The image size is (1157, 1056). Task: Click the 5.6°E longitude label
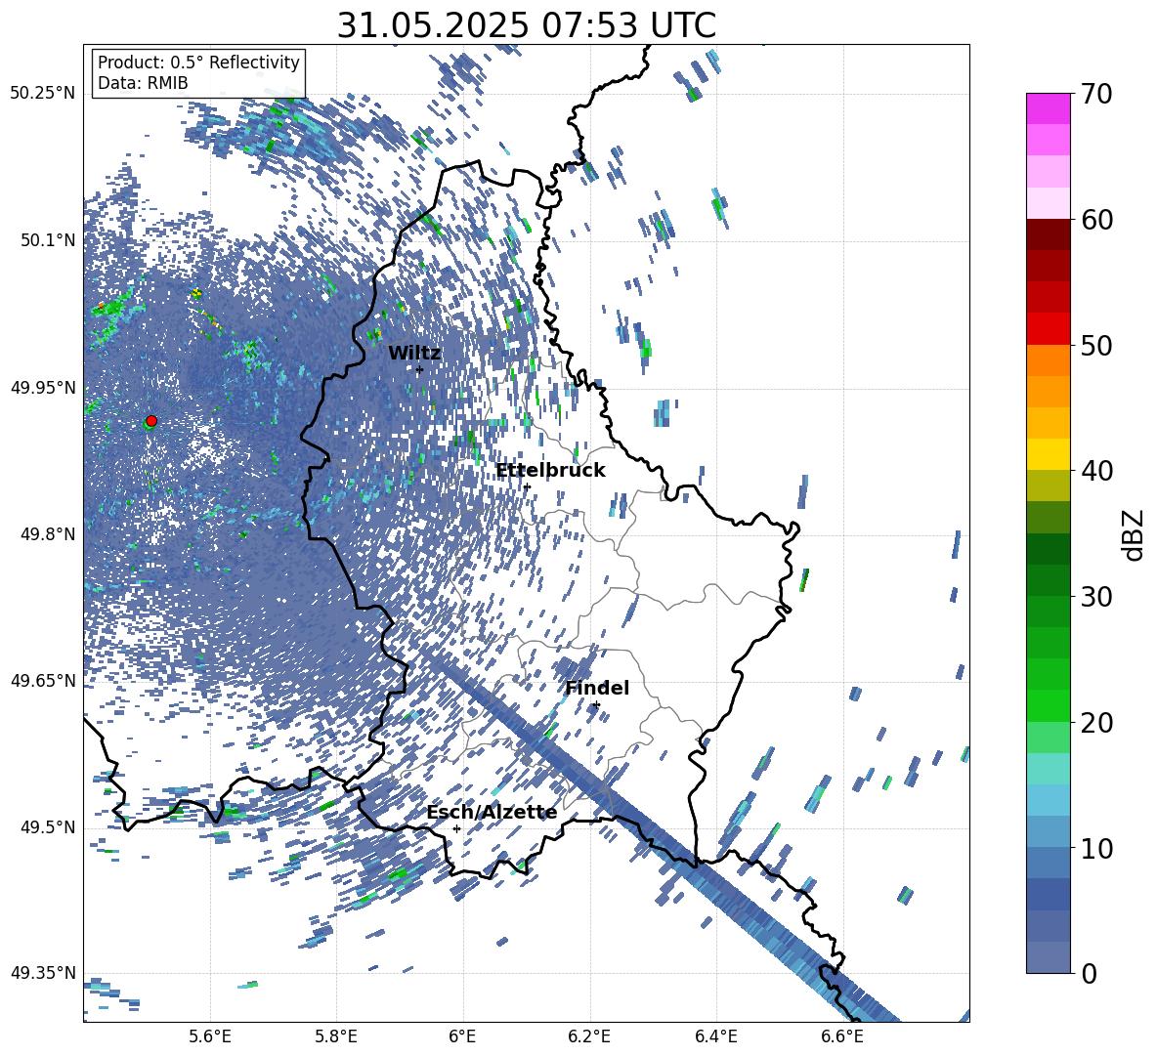pyautogui.click(x=210, y=1036)
